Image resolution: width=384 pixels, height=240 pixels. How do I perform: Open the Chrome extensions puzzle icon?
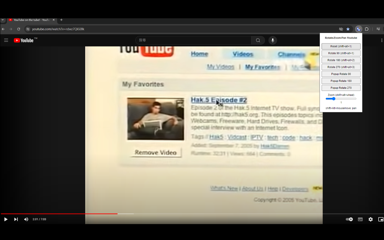coord(367,29)
